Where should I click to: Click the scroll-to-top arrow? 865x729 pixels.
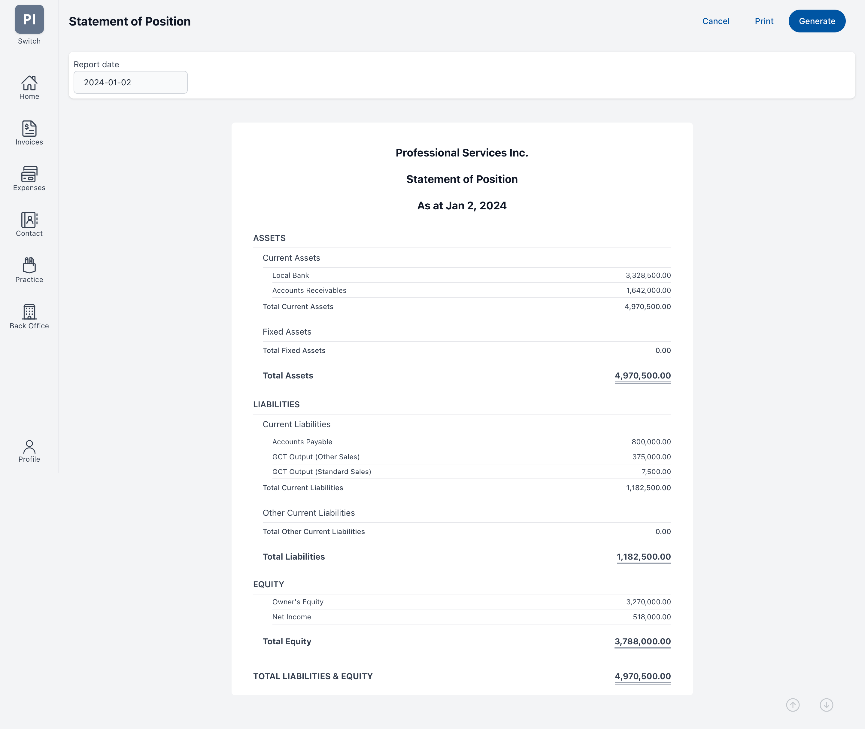click(793, 705)
